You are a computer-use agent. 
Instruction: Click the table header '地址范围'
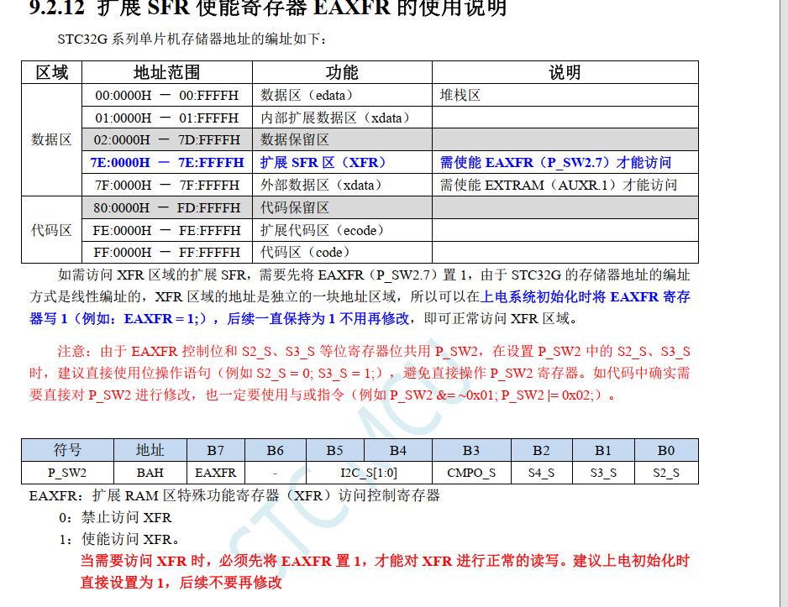167,72
